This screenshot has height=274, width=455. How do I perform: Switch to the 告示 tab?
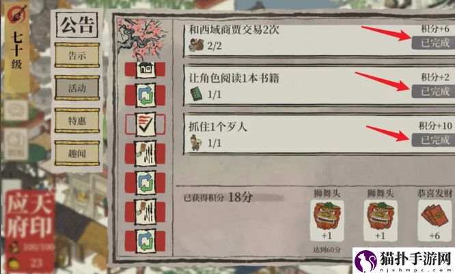point(77,55)
